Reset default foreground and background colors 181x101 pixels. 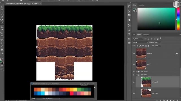(1, 59)
